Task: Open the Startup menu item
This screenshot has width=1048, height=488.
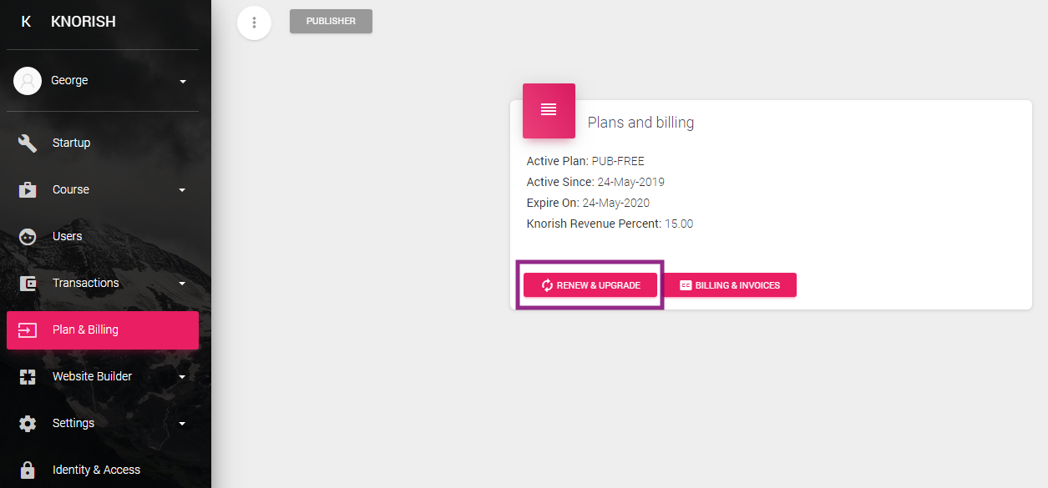Action: [x=103, y=143]
